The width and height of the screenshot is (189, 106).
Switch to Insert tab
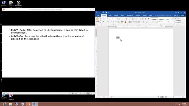(x=110, y=16)
